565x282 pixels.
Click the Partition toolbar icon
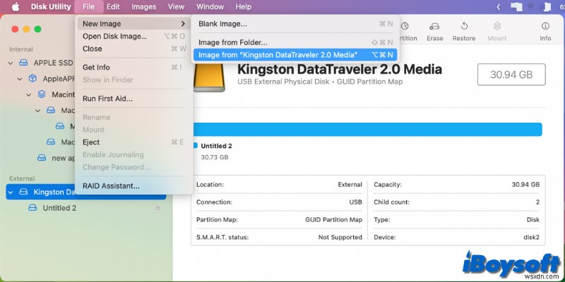pyautogui.click(x=405, y=26)
